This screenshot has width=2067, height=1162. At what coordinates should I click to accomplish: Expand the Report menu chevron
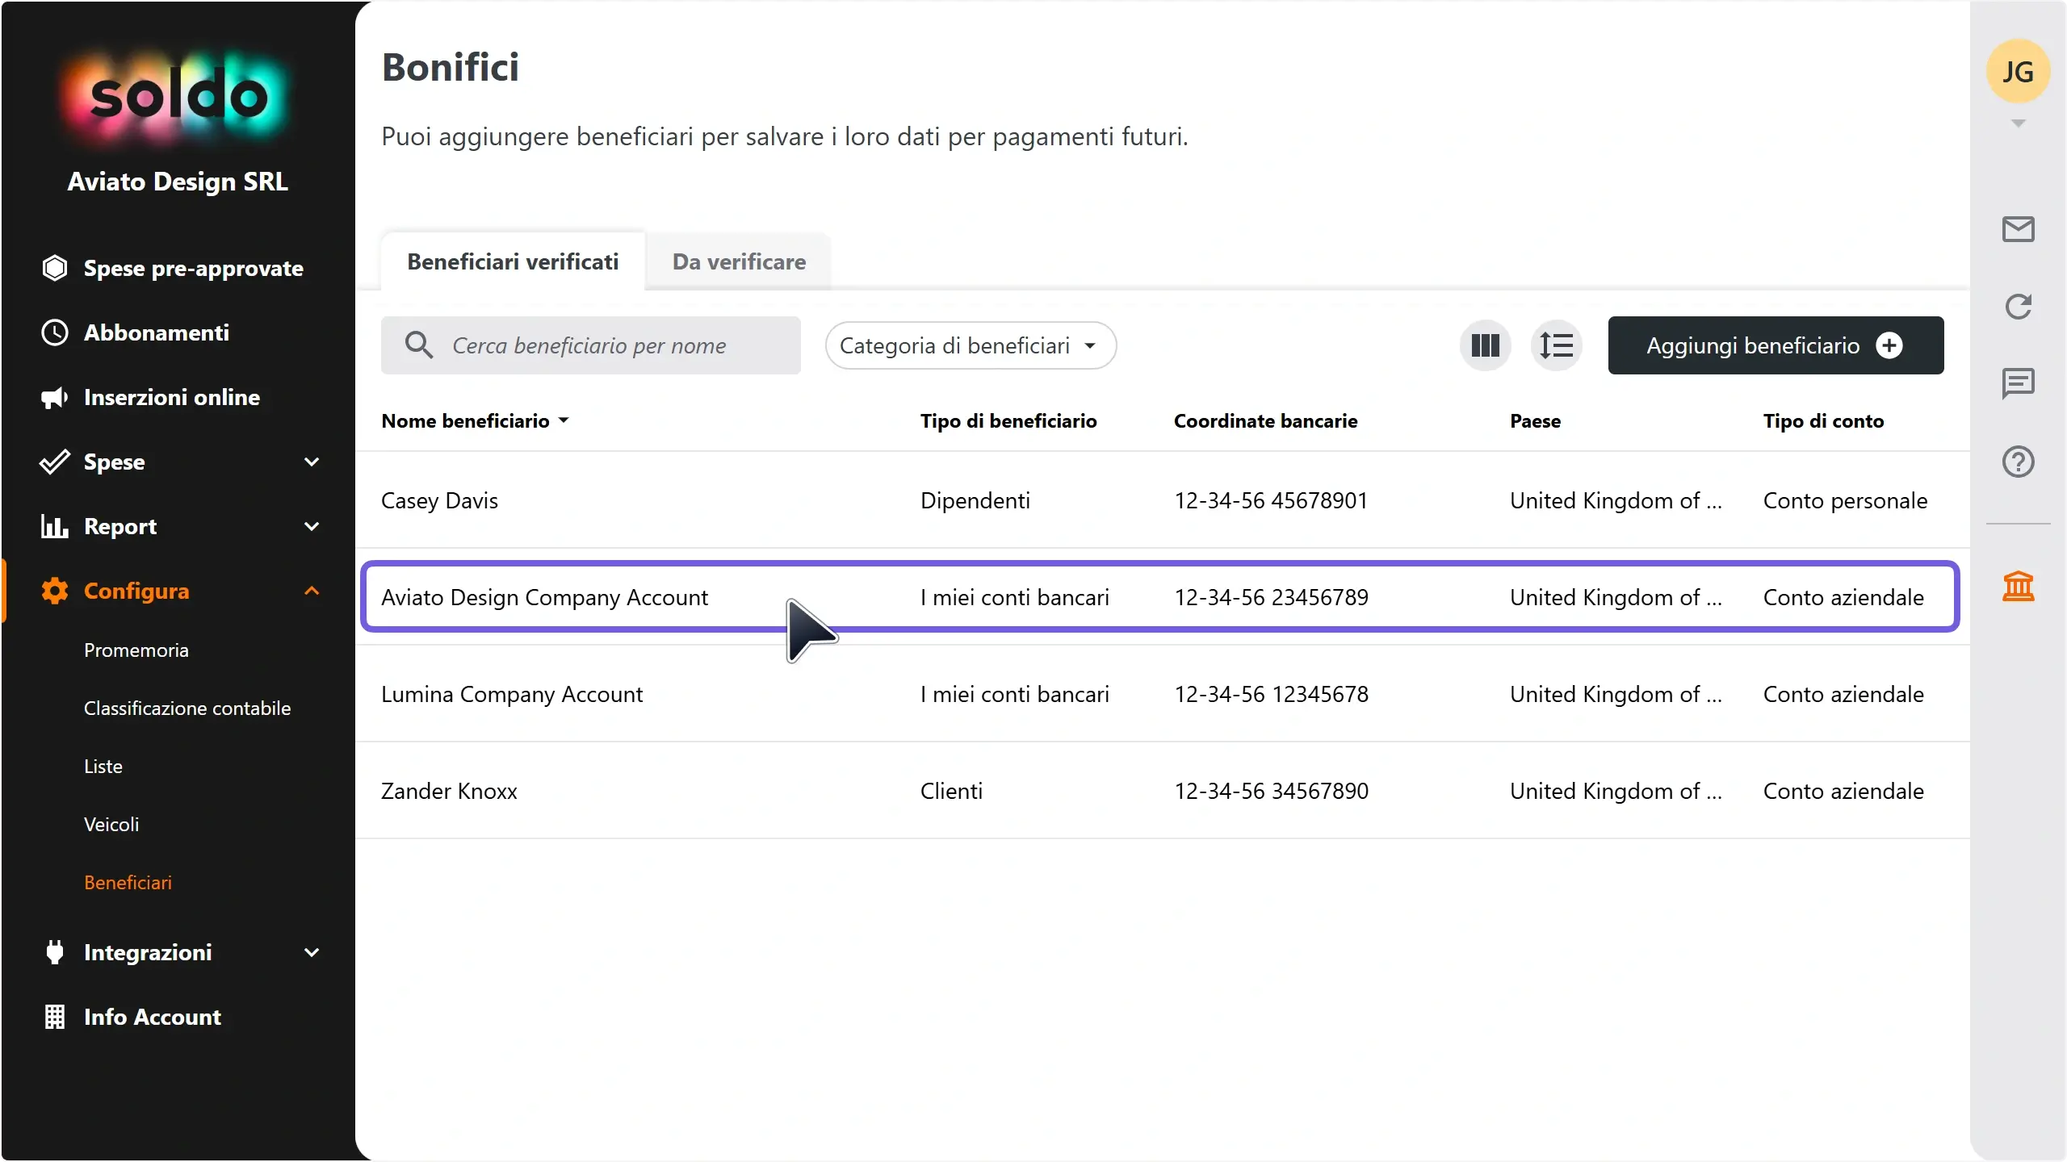312,526
